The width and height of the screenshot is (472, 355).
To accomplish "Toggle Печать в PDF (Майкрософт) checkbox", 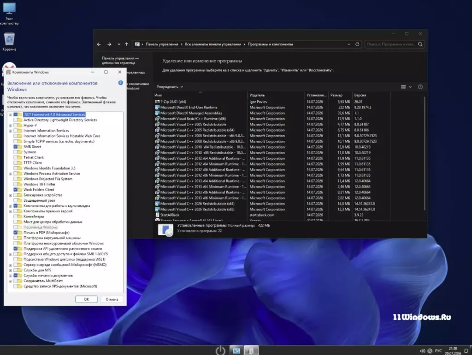I will click(x=15, y=233).
